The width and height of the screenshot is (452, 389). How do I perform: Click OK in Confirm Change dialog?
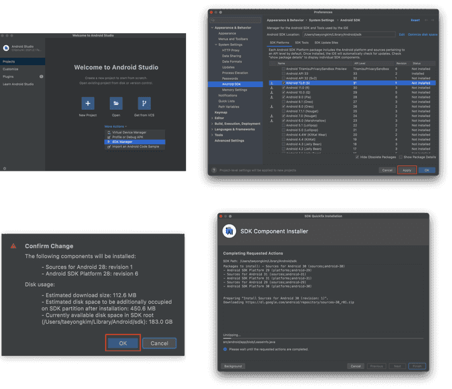[x=123, y=343]
